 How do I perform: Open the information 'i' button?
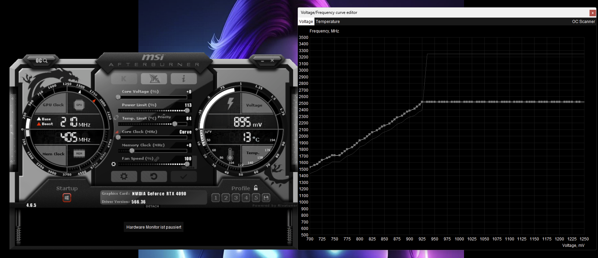click(184, 79)
